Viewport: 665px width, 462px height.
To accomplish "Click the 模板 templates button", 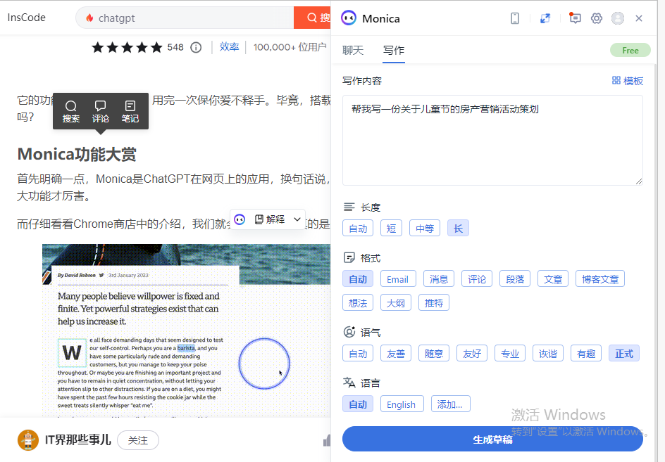I will 628,80.
